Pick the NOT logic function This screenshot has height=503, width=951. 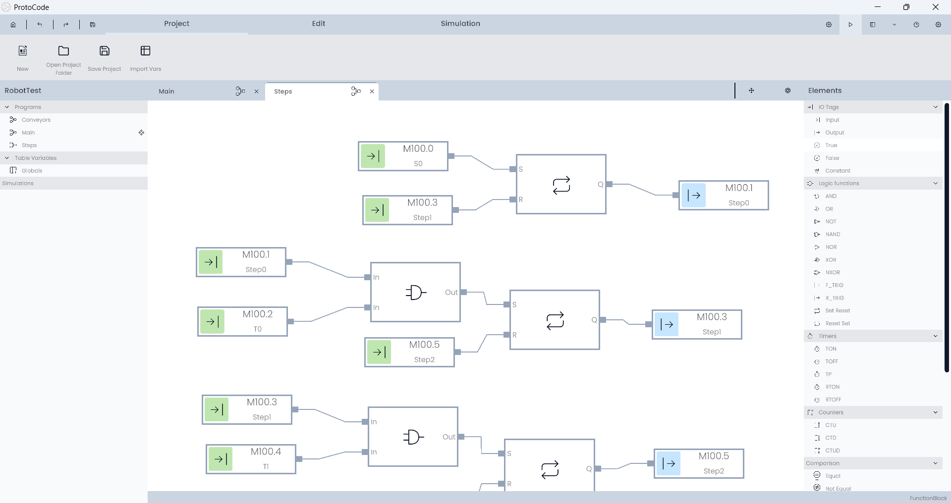[873, 222]
